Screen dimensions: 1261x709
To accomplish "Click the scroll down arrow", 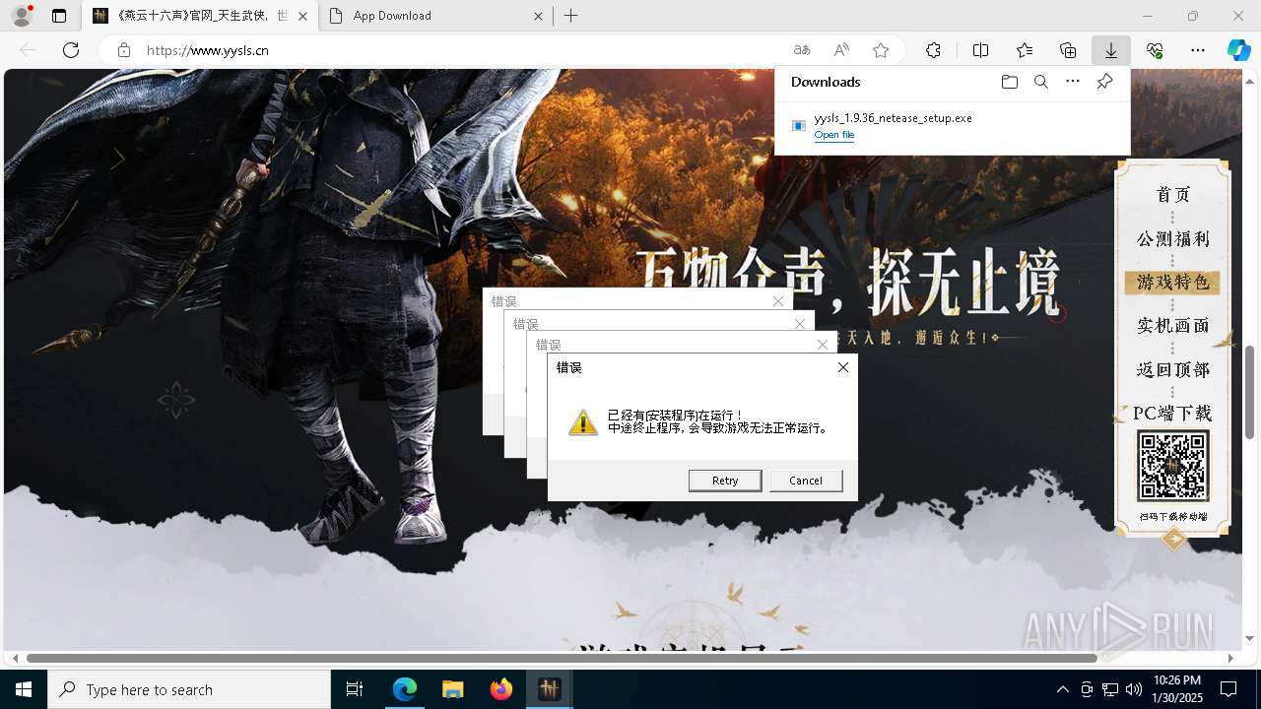I will pos(1250,638).
